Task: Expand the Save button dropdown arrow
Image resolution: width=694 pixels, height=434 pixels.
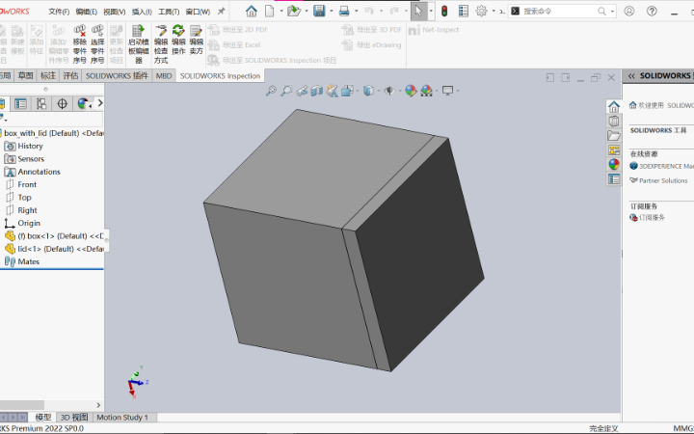Action: 331,11
